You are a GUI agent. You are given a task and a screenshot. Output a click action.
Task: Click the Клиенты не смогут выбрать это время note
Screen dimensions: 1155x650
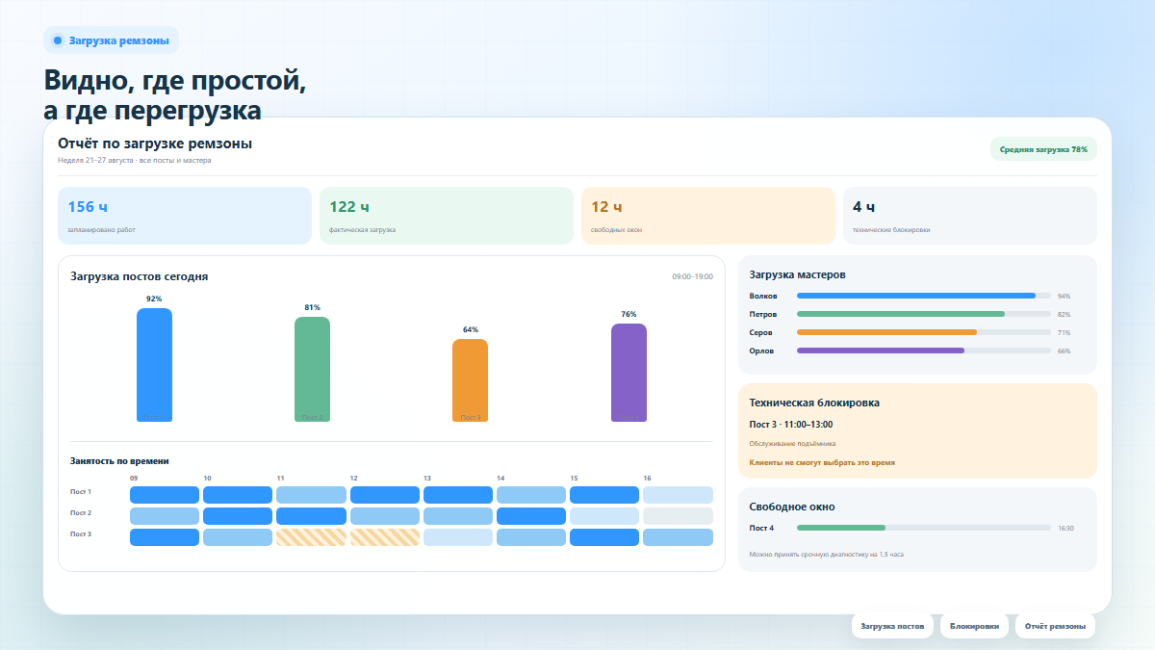pos(822,463)
